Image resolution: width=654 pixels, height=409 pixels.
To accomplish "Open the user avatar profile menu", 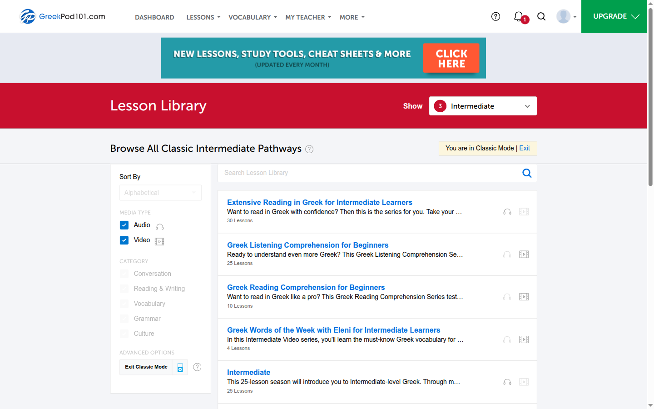I will (566, 16).
